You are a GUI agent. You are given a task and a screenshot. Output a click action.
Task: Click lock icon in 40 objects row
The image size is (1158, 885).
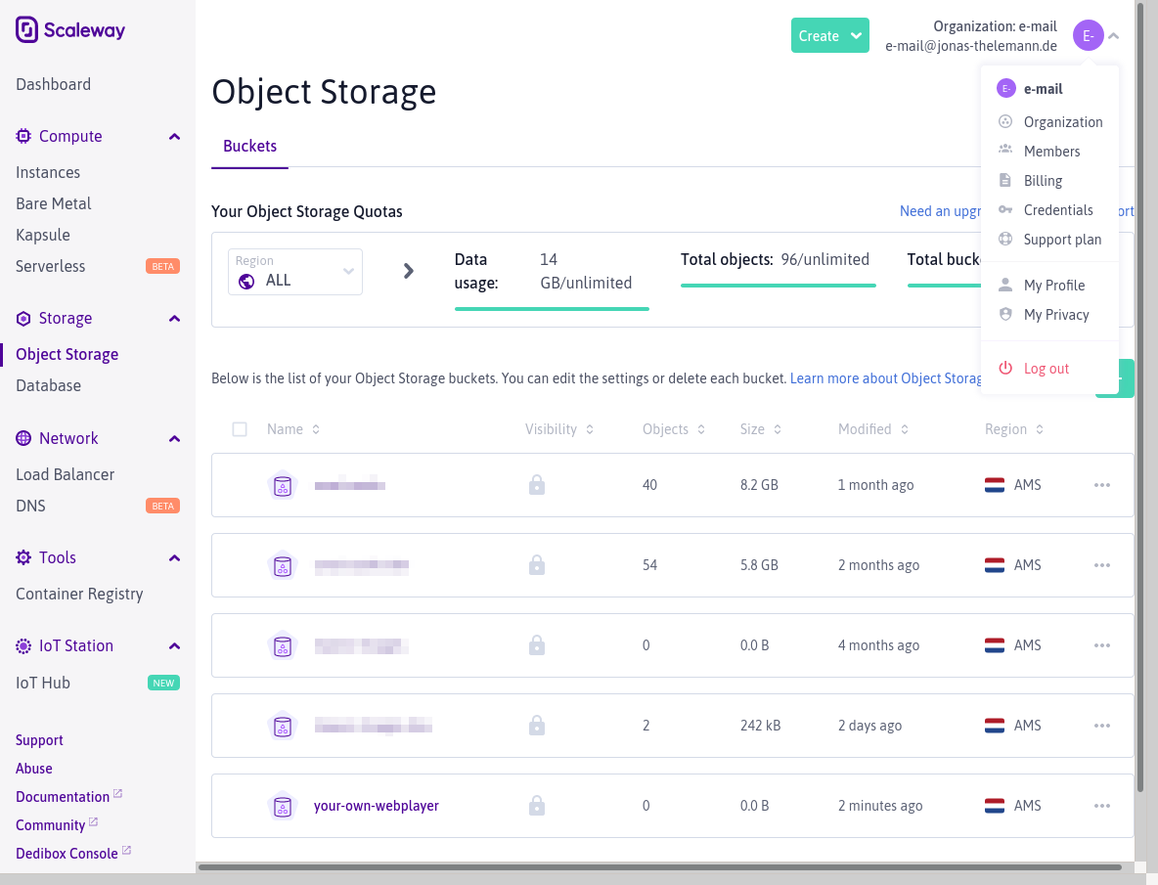click(537, 485)
